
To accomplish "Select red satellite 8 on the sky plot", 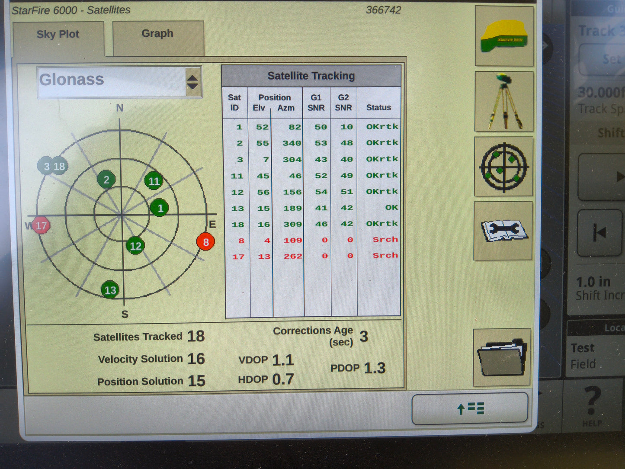I will coord(205,242).
